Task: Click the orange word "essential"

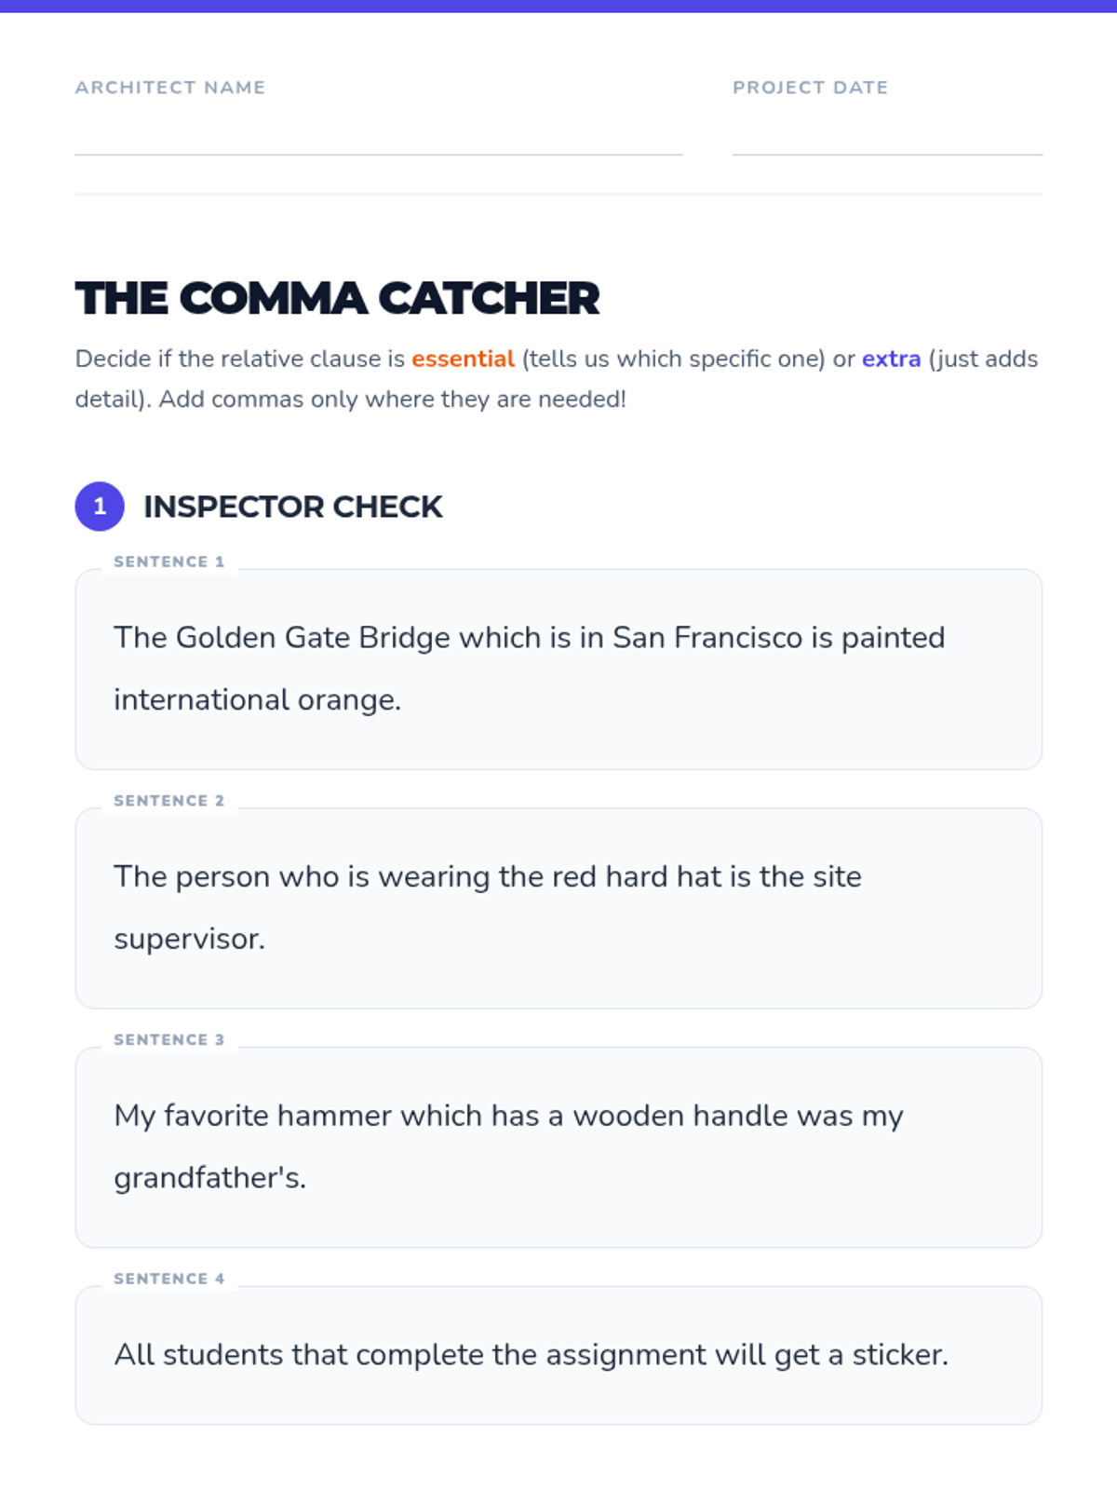Action: pyautogui.click(x=463, y=359)
